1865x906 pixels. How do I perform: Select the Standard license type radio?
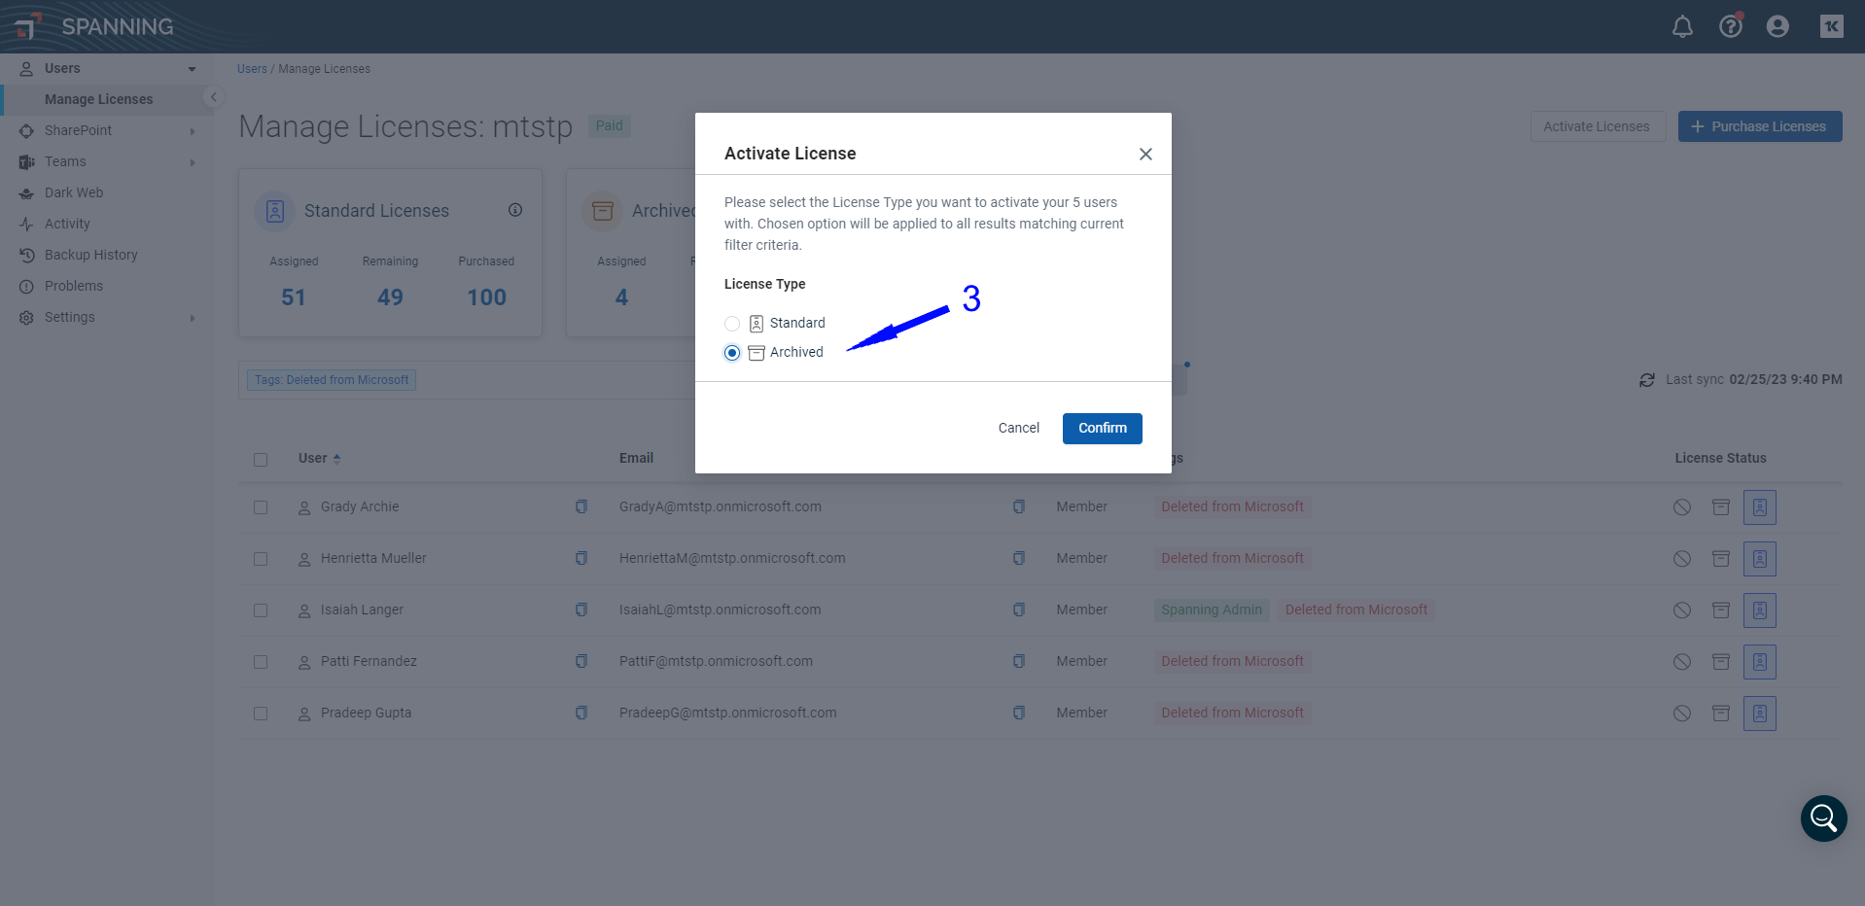[x=732, y=324]
